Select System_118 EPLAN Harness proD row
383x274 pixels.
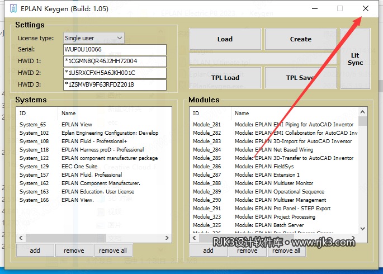click(x=94, y=150)
